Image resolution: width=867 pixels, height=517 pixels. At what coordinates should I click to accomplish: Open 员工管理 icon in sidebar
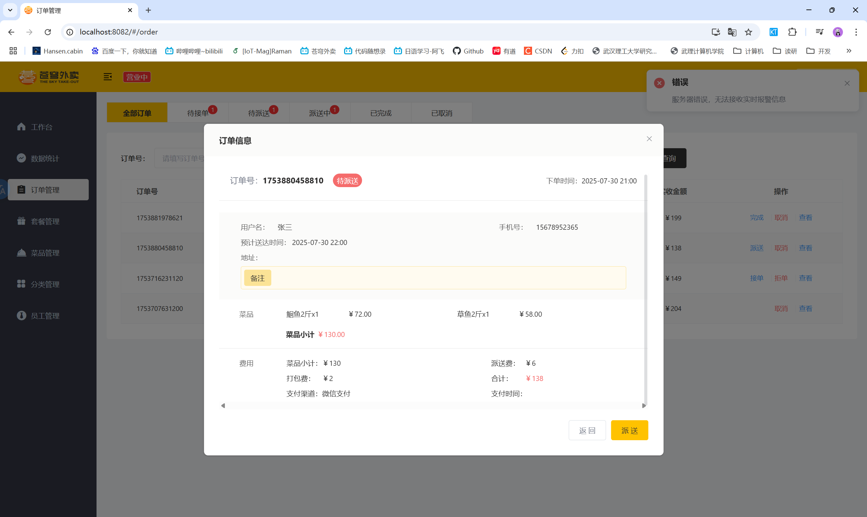pyautogui.click(x=21, y=316)
